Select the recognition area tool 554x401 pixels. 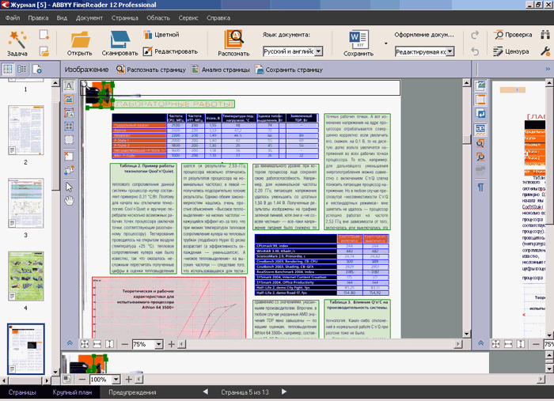tap(70, 139)
